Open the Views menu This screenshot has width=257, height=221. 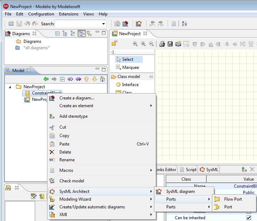[89, 14]
